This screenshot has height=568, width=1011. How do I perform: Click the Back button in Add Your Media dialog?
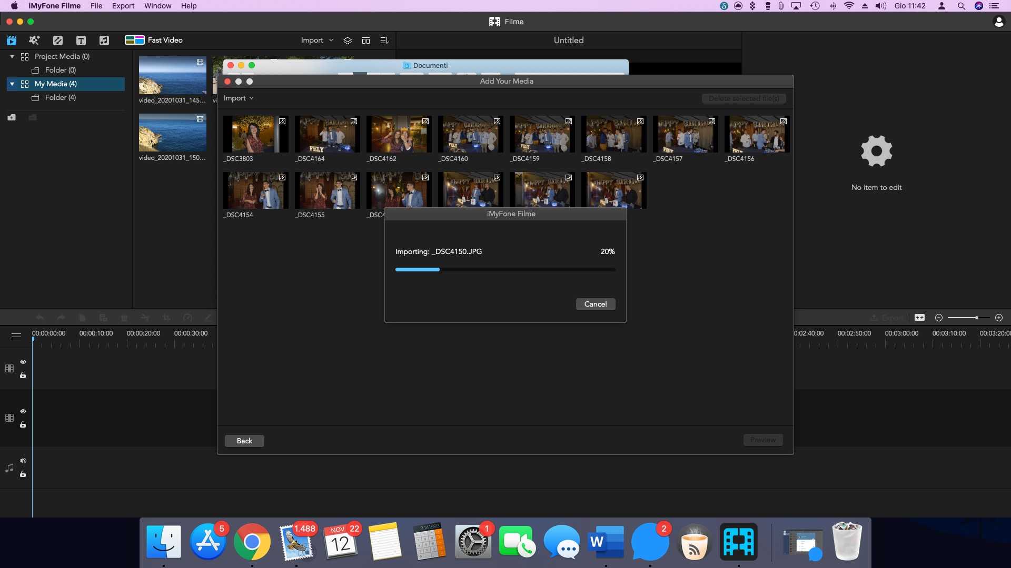tap(244, 441)
